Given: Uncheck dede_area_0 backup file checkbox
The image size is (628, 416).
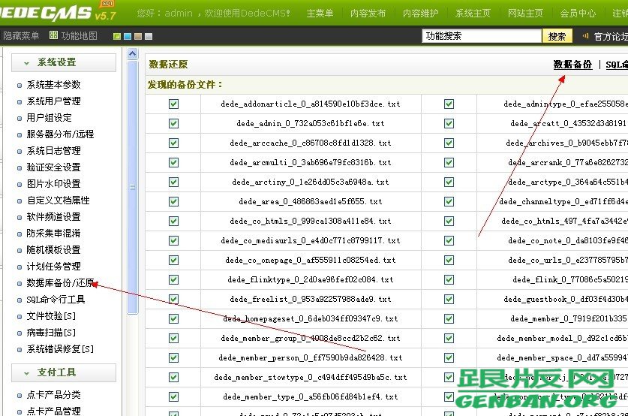Looking at the screenshot, I should [173, 201].
